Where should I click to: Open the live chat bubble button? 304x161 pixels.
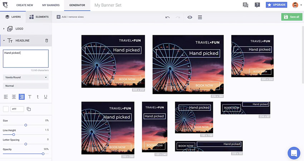pos(294,153)
